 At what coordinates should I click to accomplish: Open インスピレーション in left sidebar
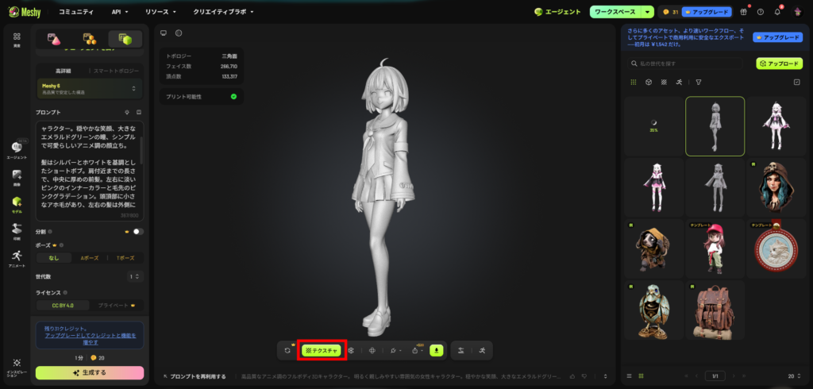(x=17, y=367)
